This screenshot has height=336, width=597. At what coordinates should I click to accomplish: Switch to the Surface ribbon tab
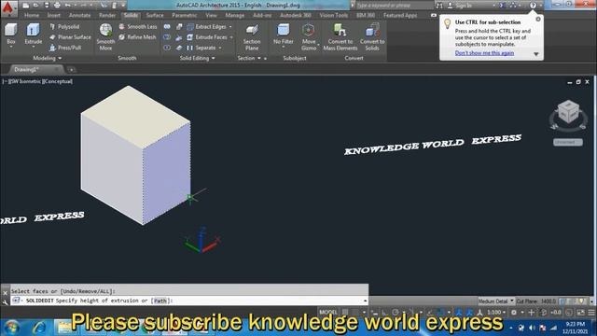click(x=155, y=15)
